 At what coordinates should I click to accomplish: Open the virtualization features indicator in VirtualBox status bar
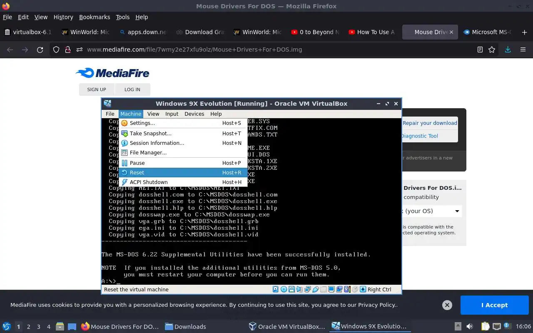coord(347,289)
